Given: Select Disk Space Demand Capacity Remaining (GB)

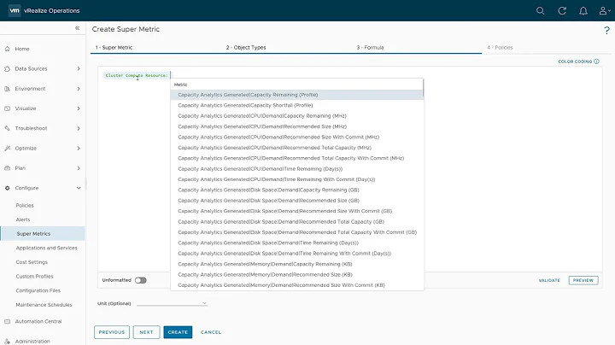Looking at the screenshot, I should tap(297, 190).
